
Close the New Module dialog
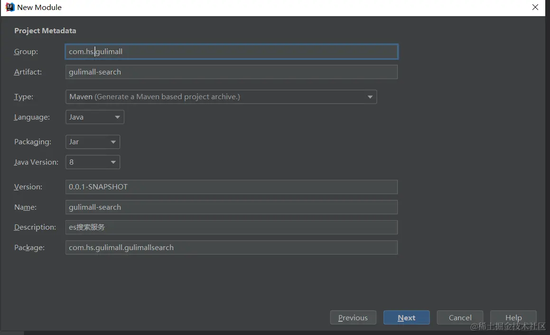(535, 8)
